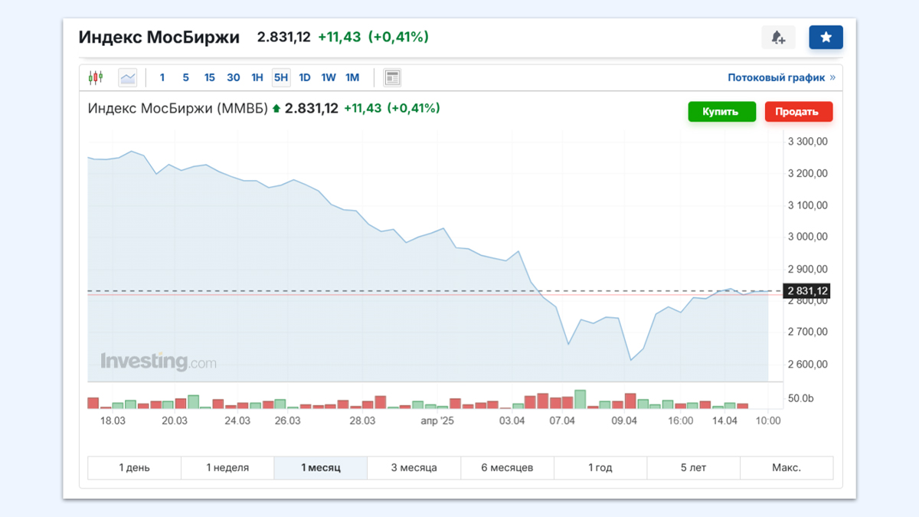Screen dimensions: 919x517
Task: Select the area chart type icon
Action: pyautogui.click(x=127, y=77)
